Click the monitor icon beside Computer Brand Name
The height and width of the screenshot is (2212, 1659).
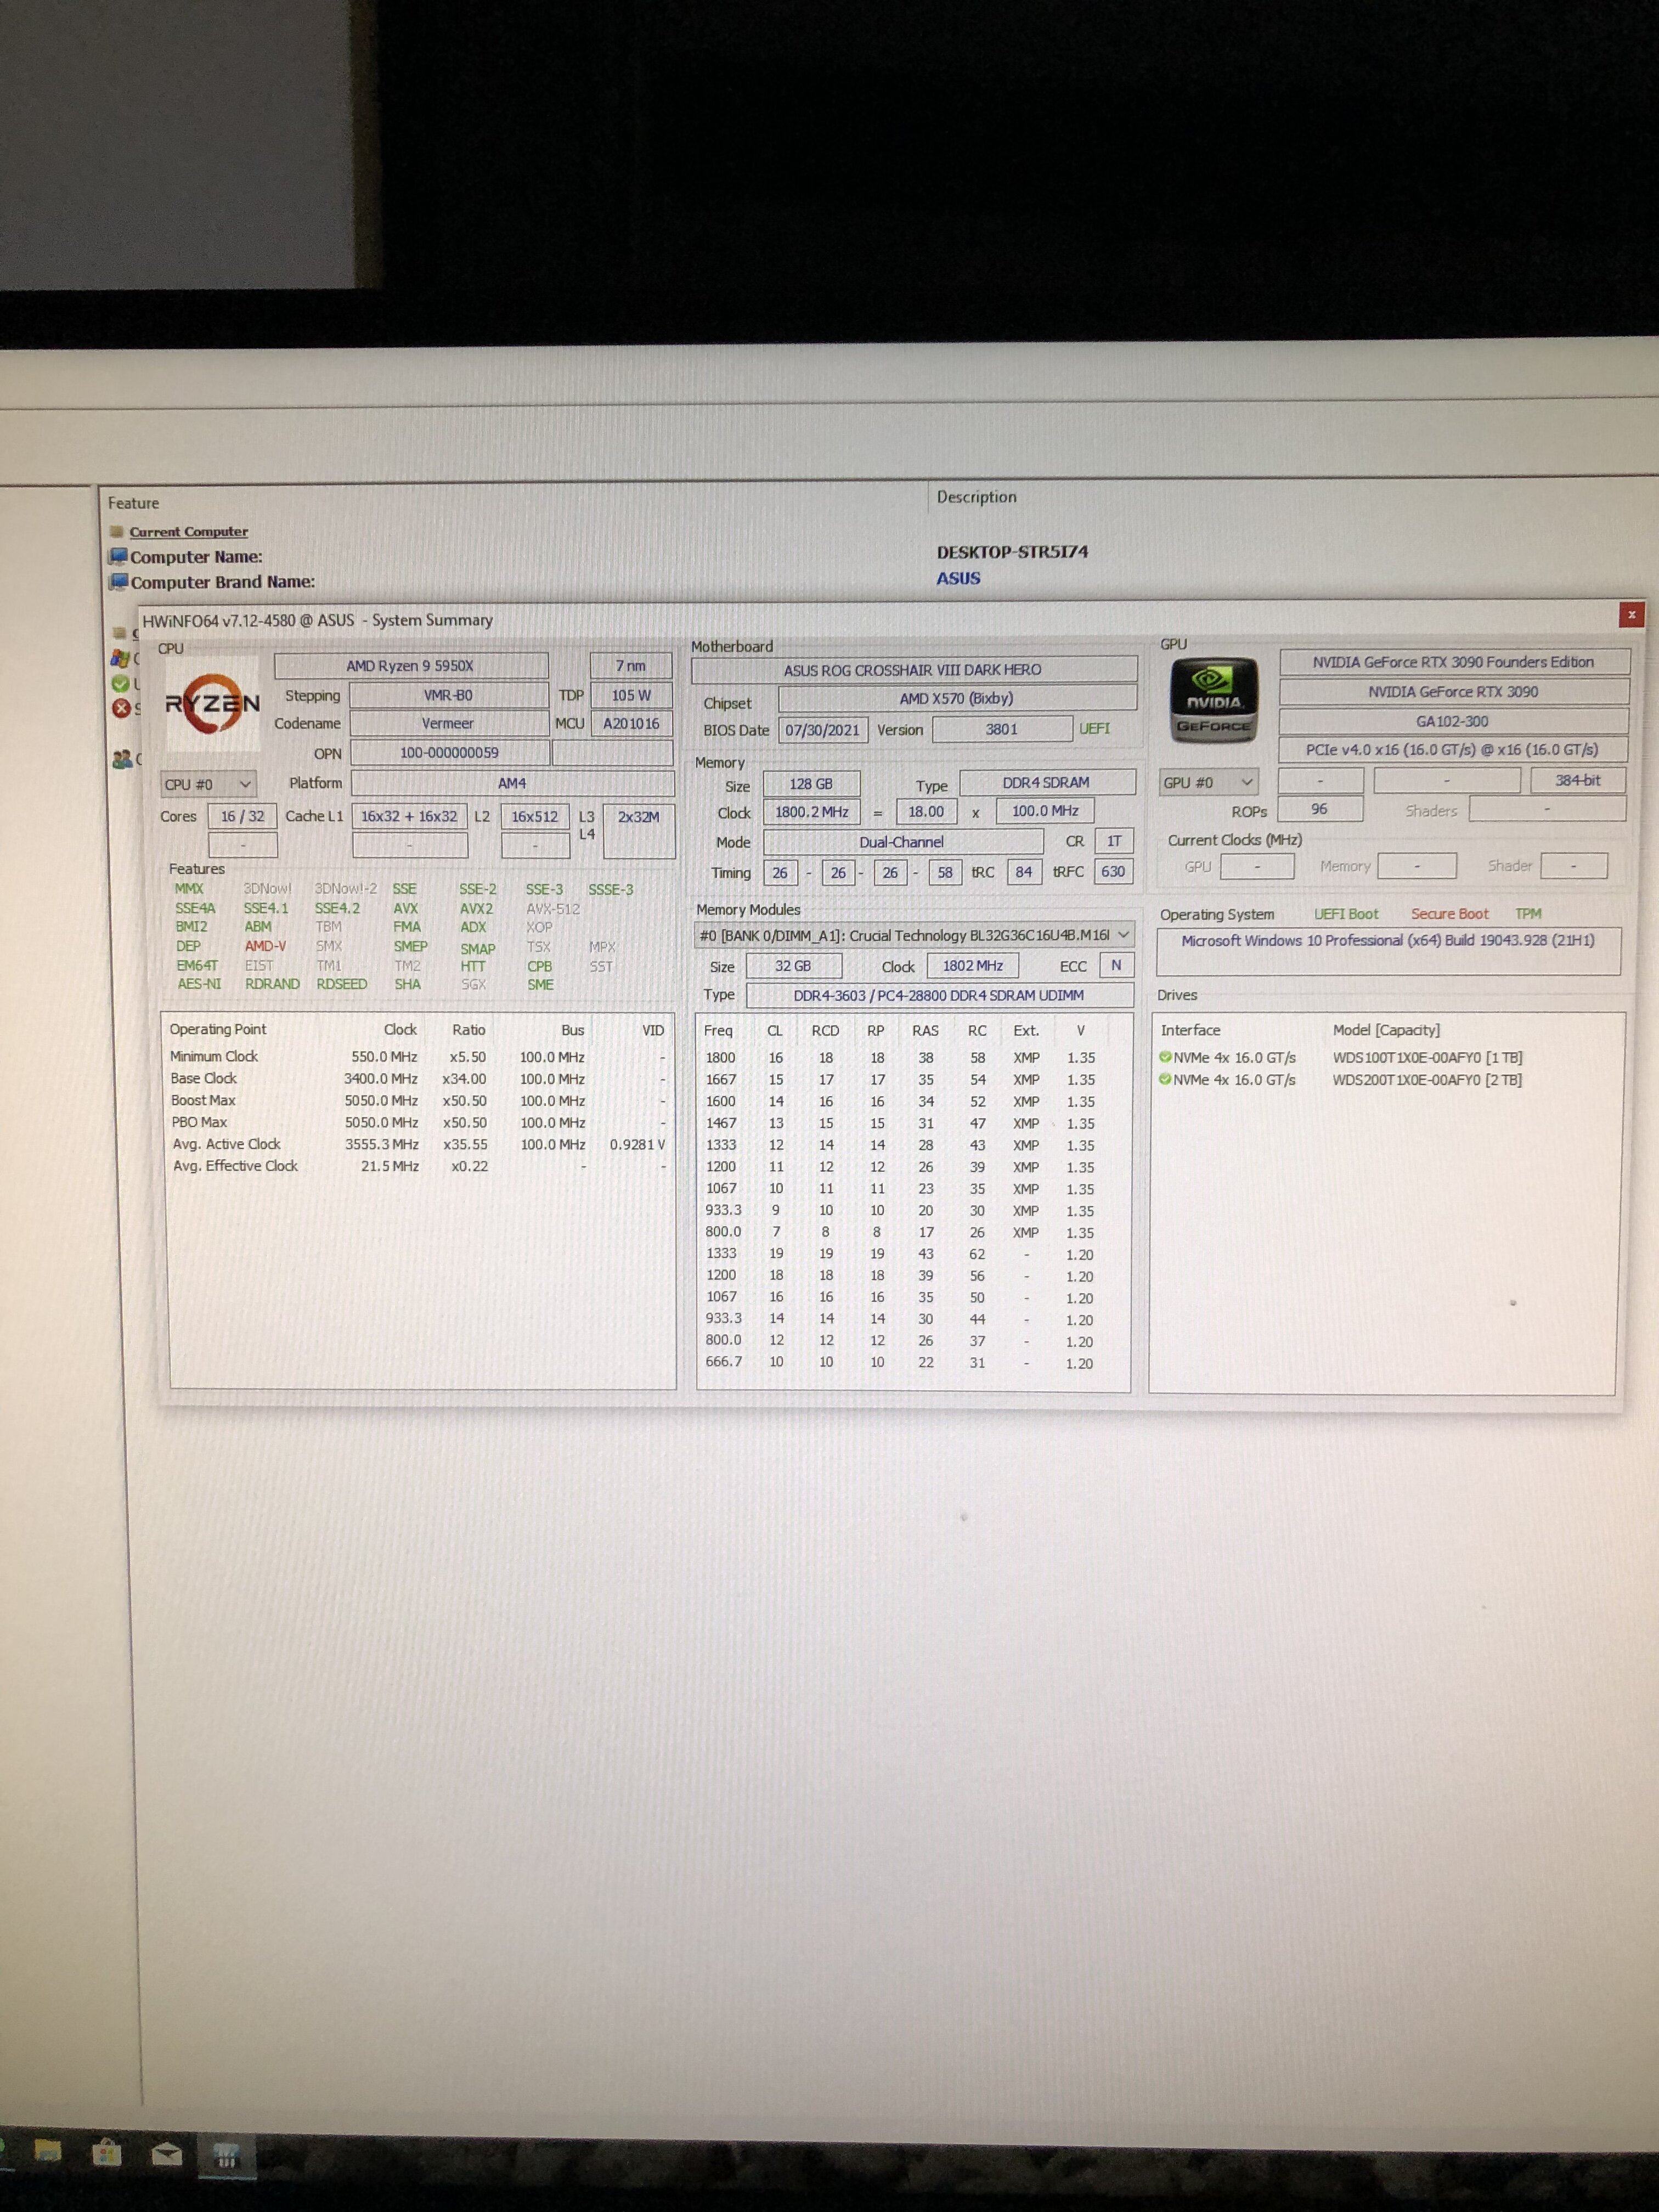pyautogui.click(x=119, y=582)
